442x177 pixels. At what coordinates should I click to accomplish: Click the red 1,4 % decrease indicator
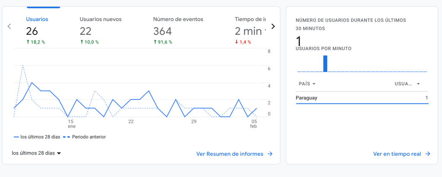[243, 42]
